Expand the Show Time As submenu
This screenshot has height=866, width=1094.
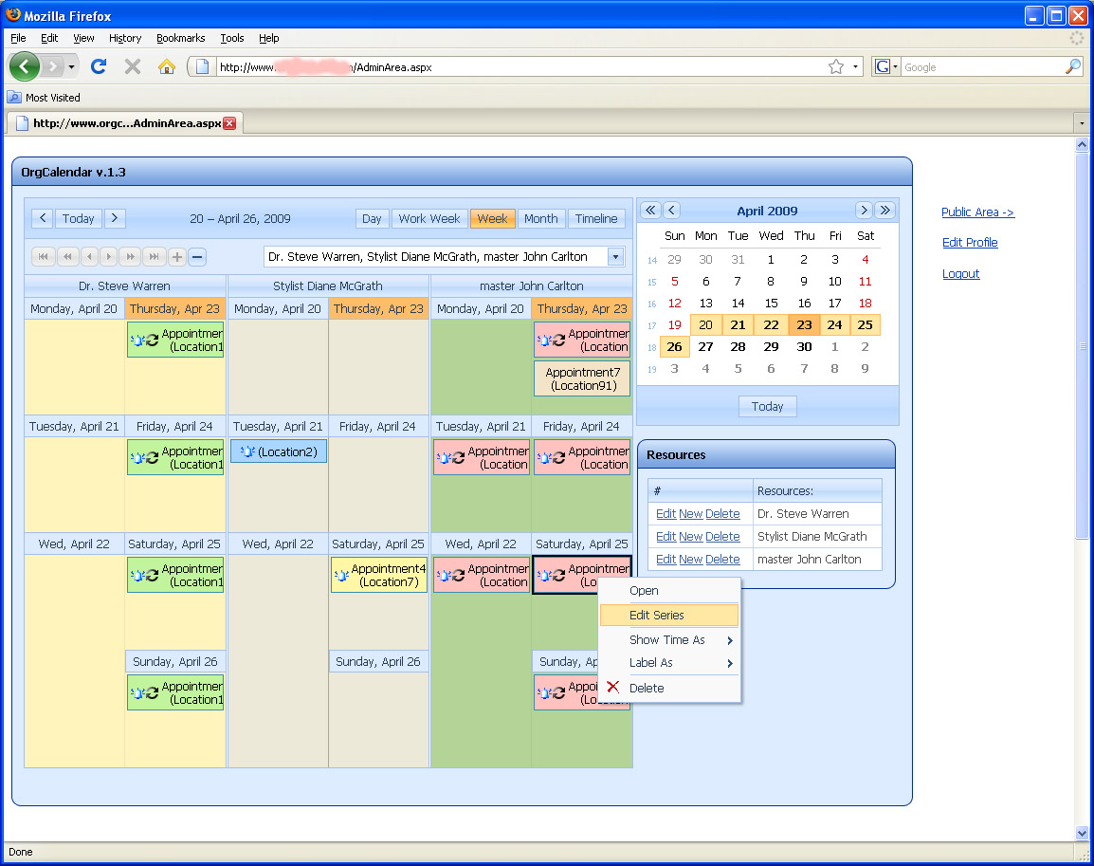[668, 640]
